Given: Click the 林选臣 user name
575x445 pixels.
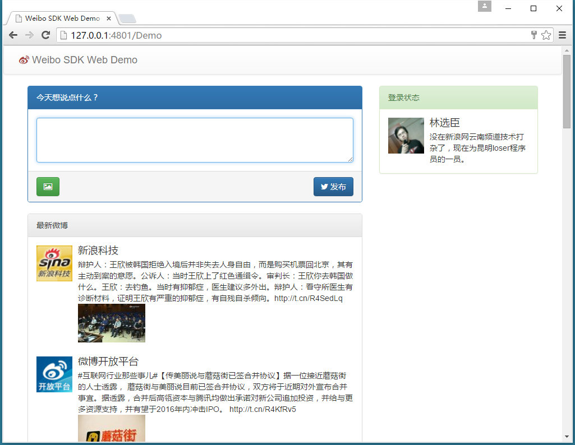Looking at the screenshot, I should pos(444,123).
